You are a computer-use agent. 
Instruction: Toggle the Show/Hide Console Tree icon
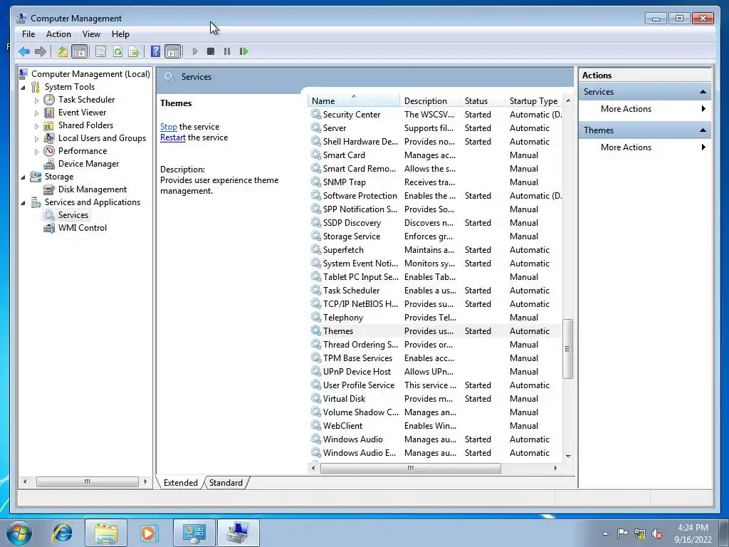coord(80,51)
